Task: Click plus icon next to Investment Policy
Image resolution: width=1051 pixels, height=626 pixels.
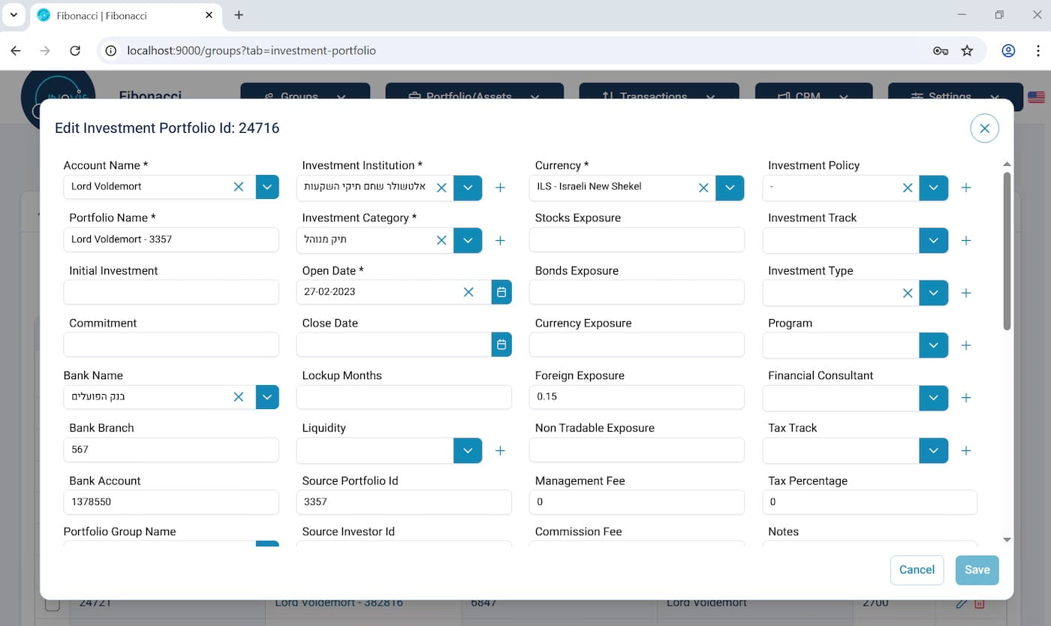Action: click(966, 188)
